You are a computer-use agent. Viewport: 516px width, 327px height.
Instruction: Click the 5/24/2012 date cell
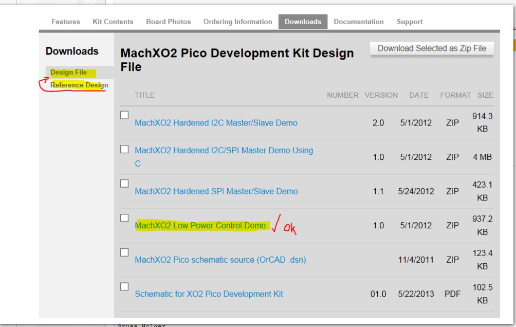pos(416,191)
